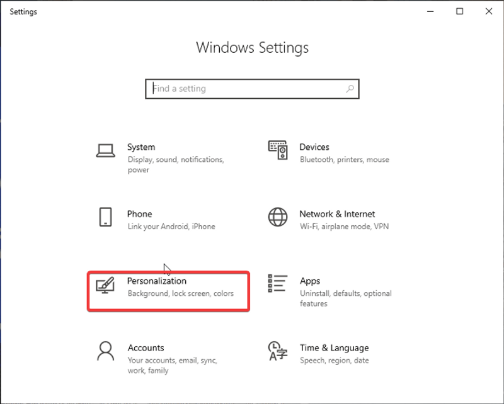Screen dimensions: 504x404
Task: Select the Phone settings heading
Action: [139, 214]
